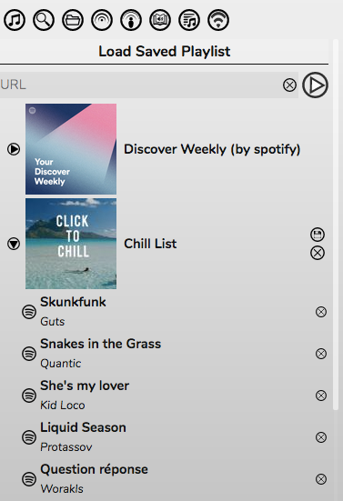Open the music collection note icon
Image resolution: width=343 pixels, height=501 pixels.
(15, 20)
